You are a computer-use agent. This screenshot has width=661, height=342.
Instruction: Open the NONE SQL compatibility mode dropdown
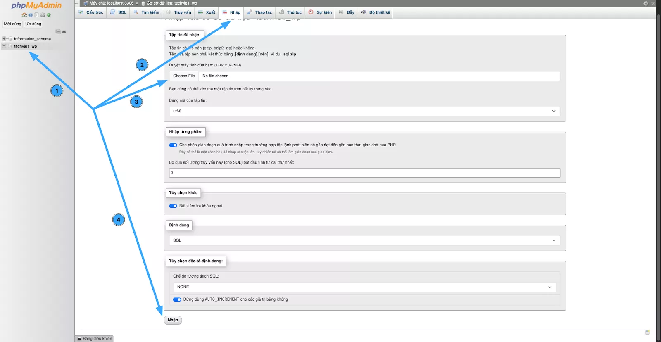364,287
